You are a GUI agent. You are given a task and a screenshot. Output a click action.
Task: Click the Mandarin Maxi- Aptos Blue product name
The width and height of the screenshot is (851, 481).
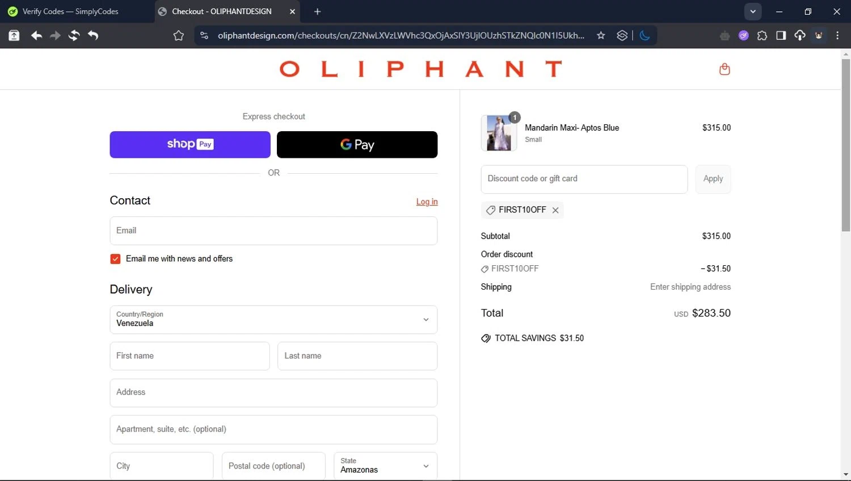pos(572,128)
